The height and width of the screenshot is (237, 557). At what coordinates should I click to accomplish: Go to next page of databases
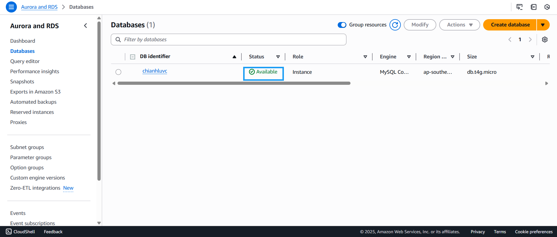[x=530, y=39]
